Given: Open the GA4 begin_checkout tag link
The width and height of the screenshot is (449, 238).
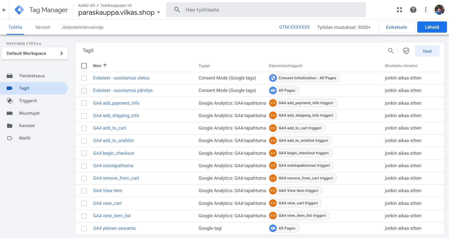Looking at the screenshot, I should point(113,153).
